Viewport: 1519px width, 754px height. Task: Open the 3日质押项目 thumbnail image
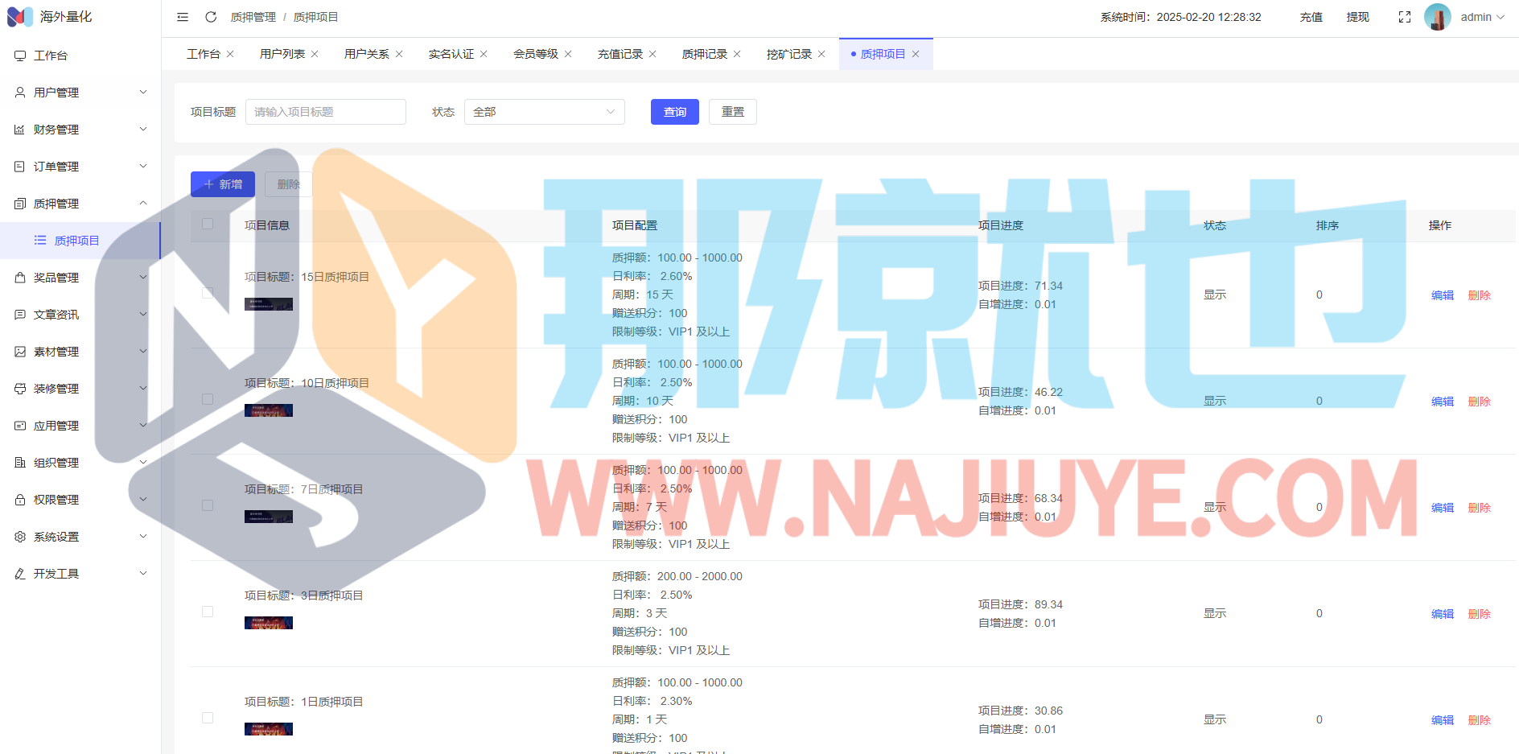click(269, 623)
